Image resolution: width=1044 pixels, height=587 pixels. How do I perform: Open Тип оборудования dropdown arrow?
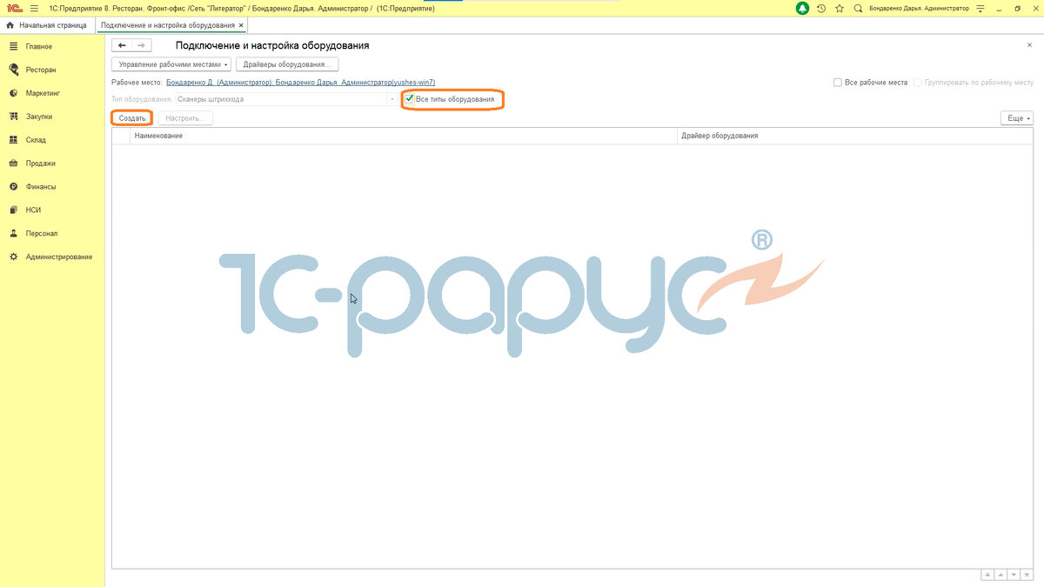point(392,99)
